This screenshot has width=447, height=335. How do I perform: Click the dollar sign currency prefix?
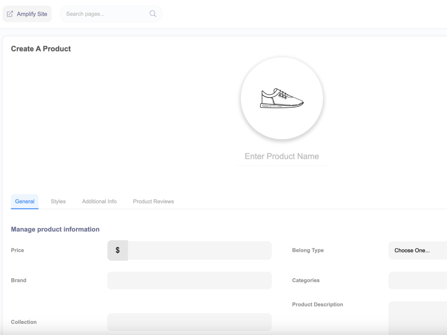(118, 250)
